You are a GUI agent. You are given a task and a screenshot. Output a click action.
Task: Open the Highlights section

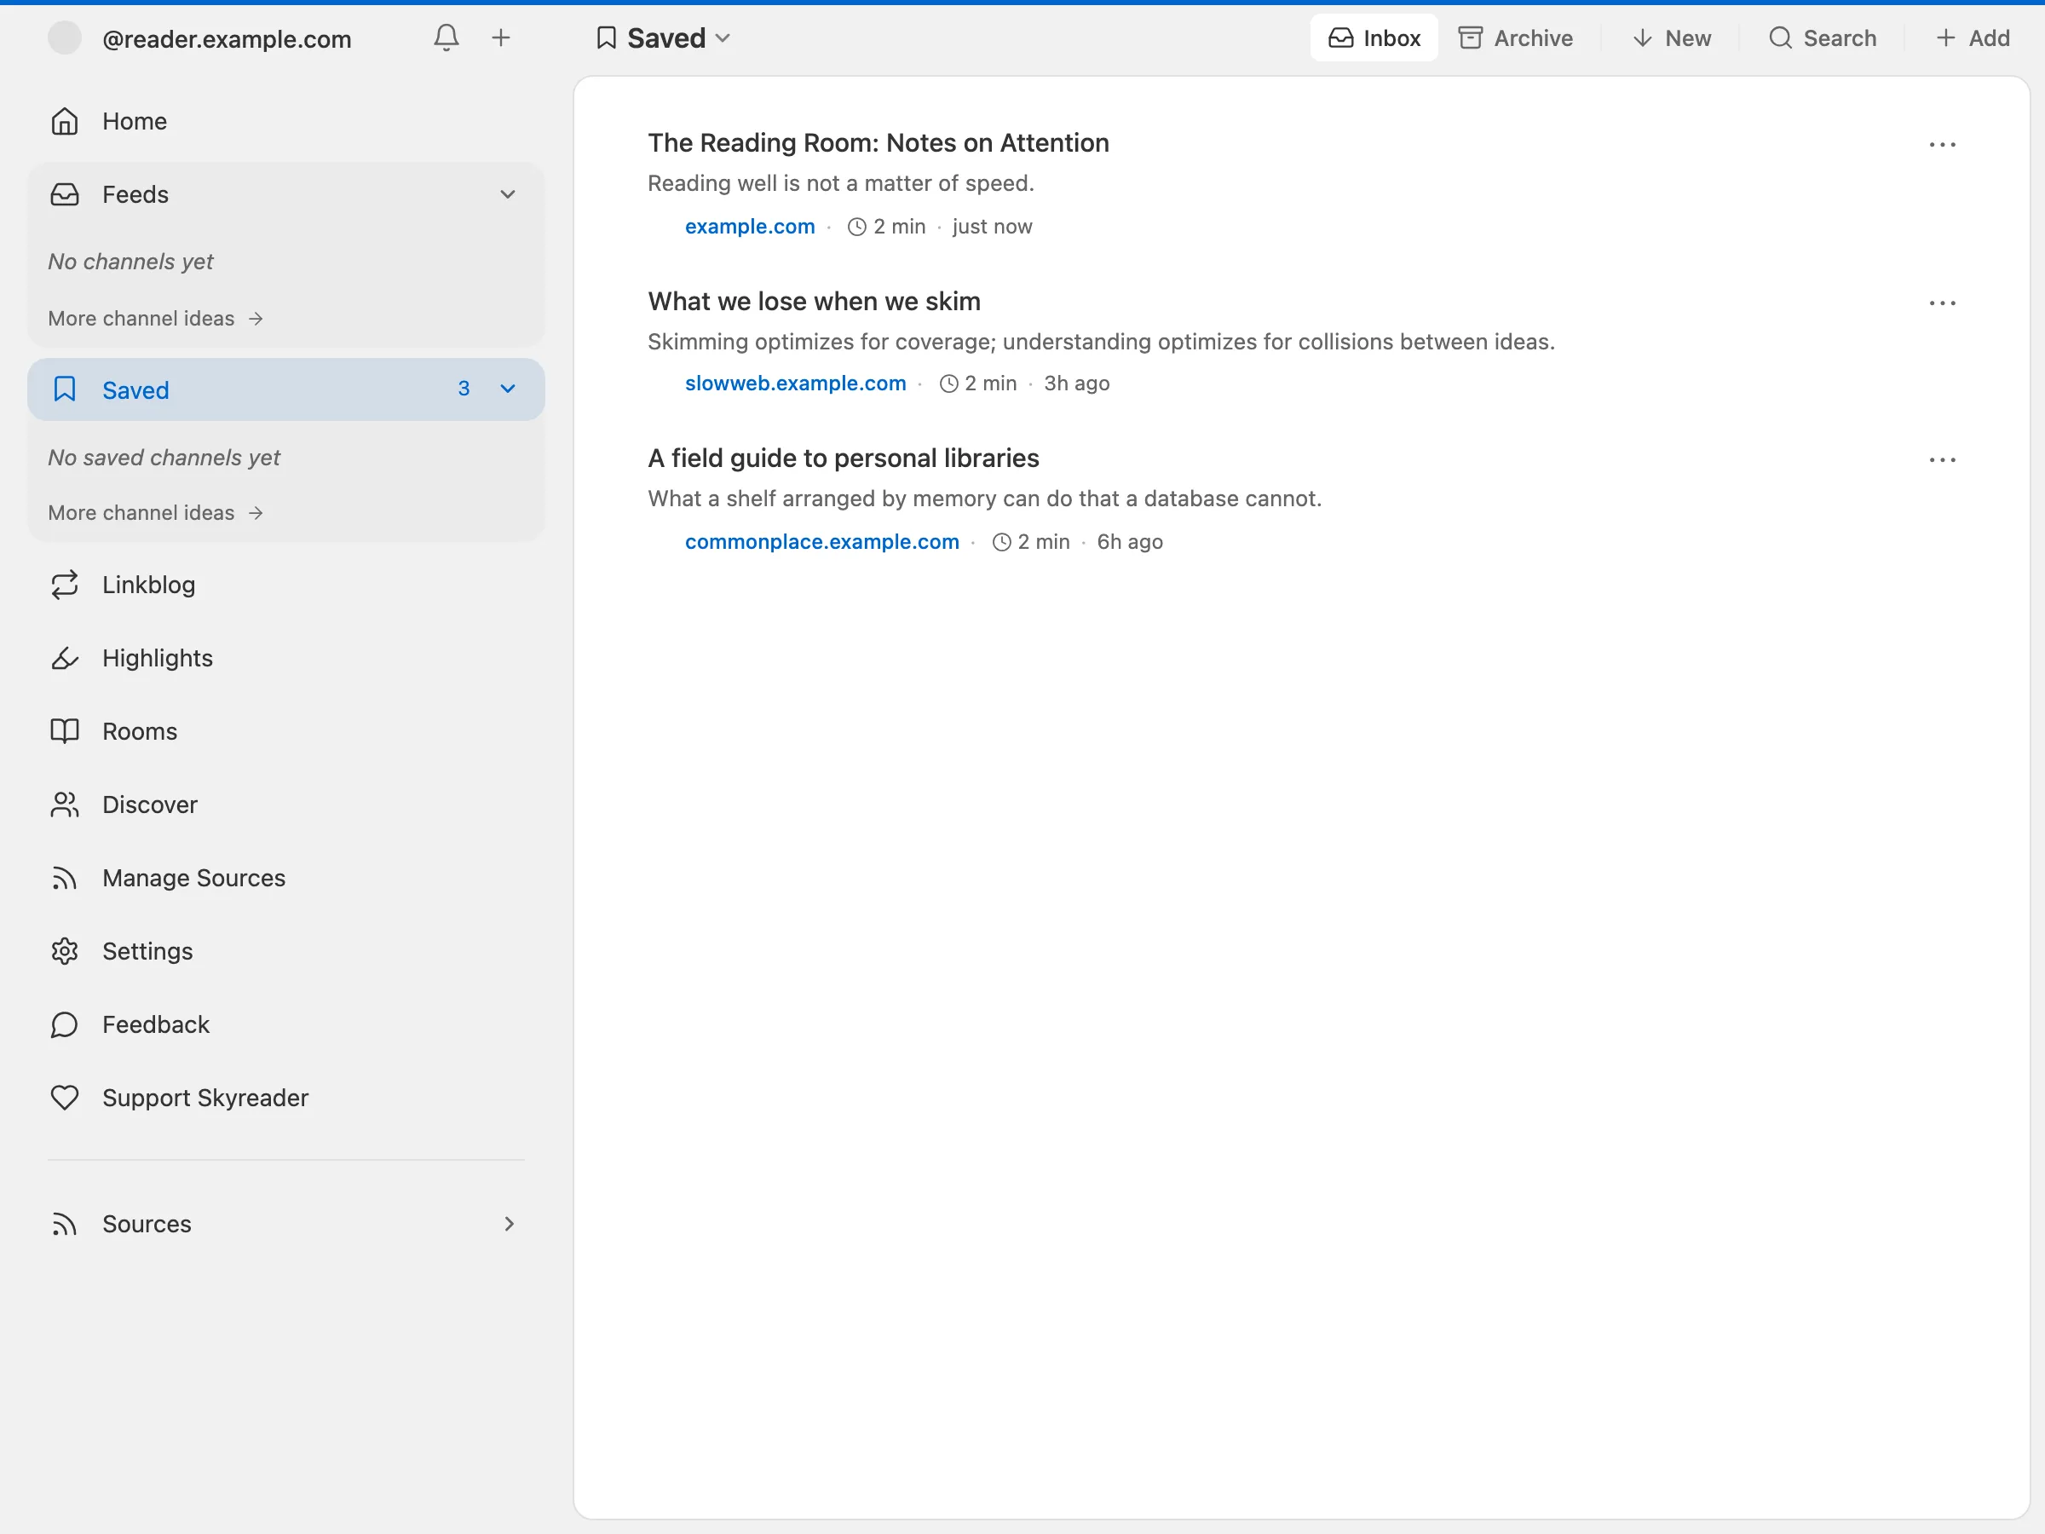285,657
